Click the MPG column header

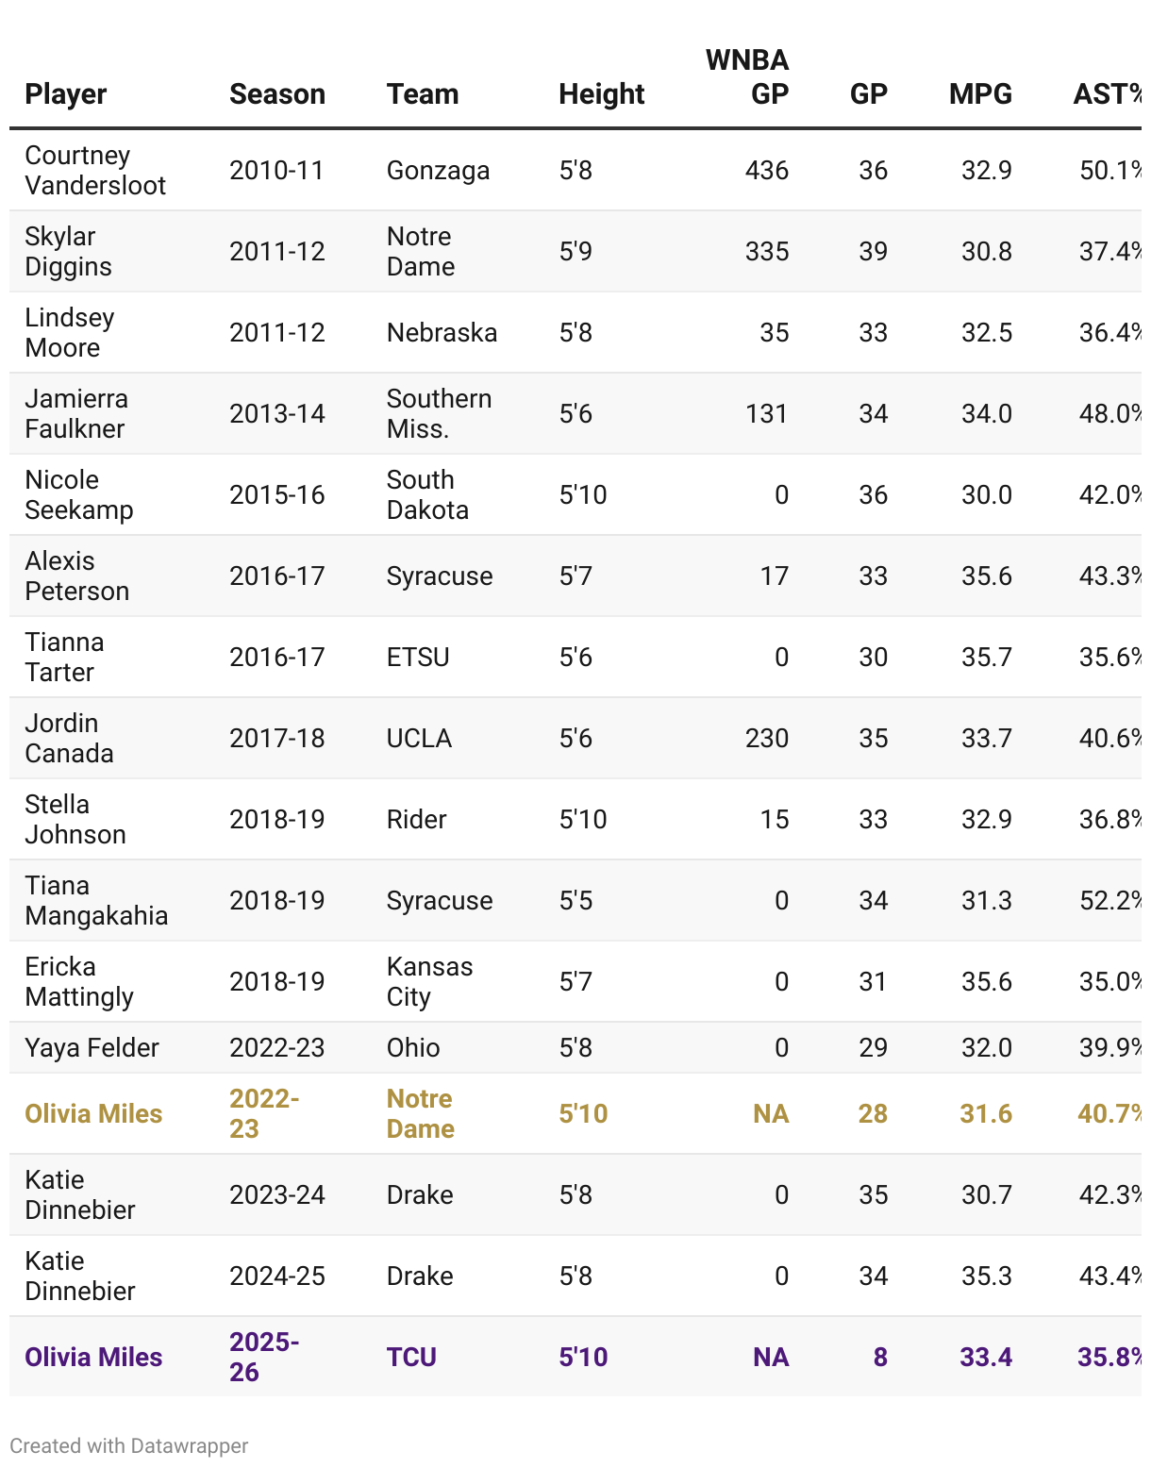pyautogui.click(x=979, y=94)
